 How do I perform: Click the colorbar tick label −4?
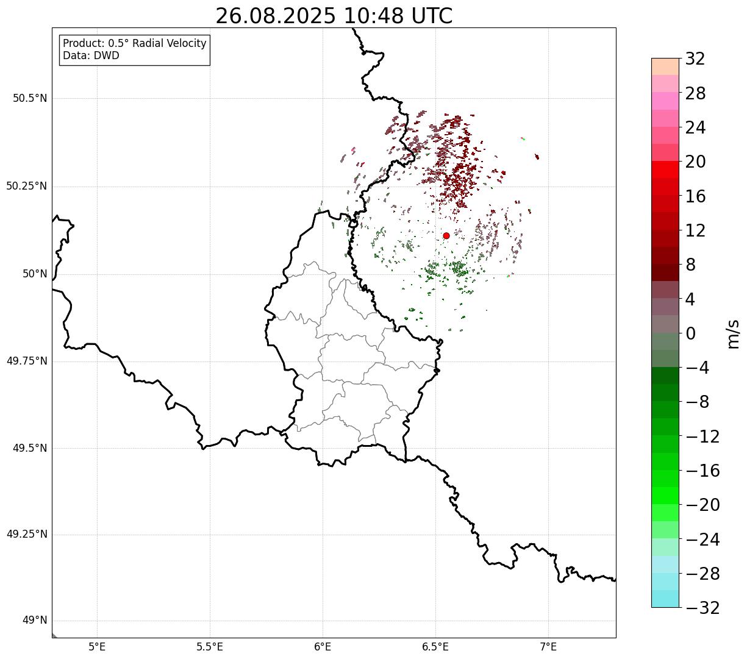pos(698,368)
